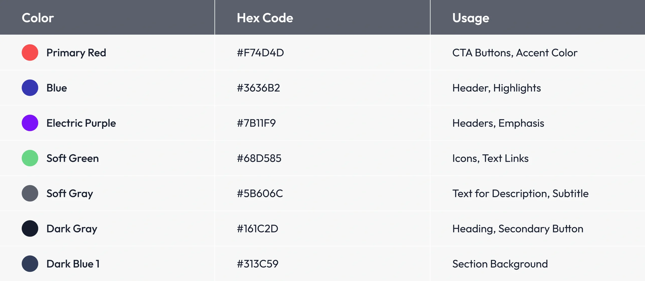Select the Blue color circle
Image resolution: width=645 pixels, height=281 pixels.
[x=30, y=88]
